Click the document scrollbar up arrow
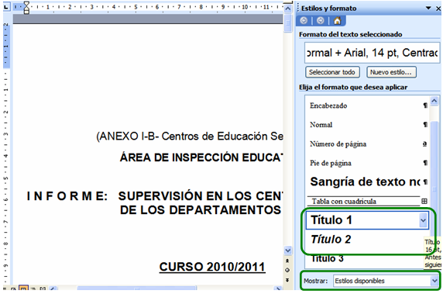 tap(287, 9)
